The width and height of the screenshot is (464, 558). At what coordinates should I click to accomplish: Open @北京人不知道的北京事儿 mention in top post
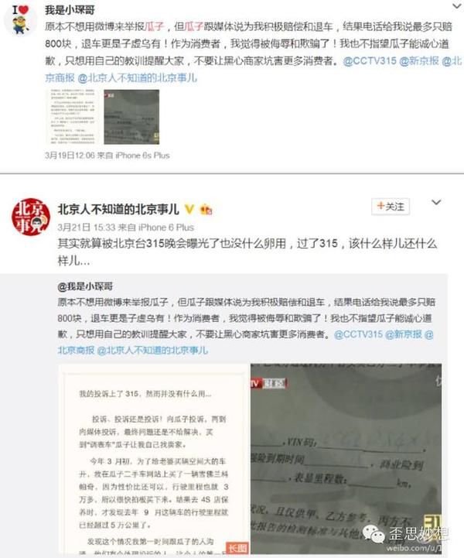pos(137,78)
